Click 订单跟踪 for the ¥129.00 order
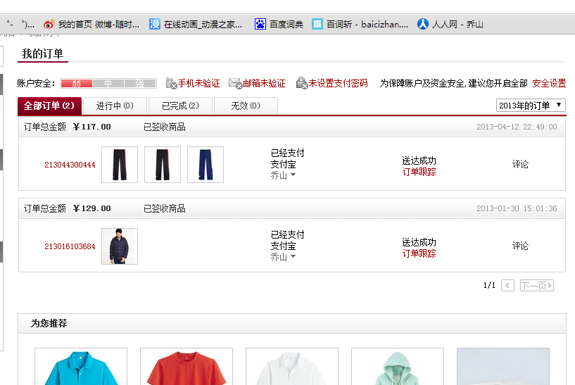This screenshot has width=575, height=385. pyautogui.click(x=419, y=253)
